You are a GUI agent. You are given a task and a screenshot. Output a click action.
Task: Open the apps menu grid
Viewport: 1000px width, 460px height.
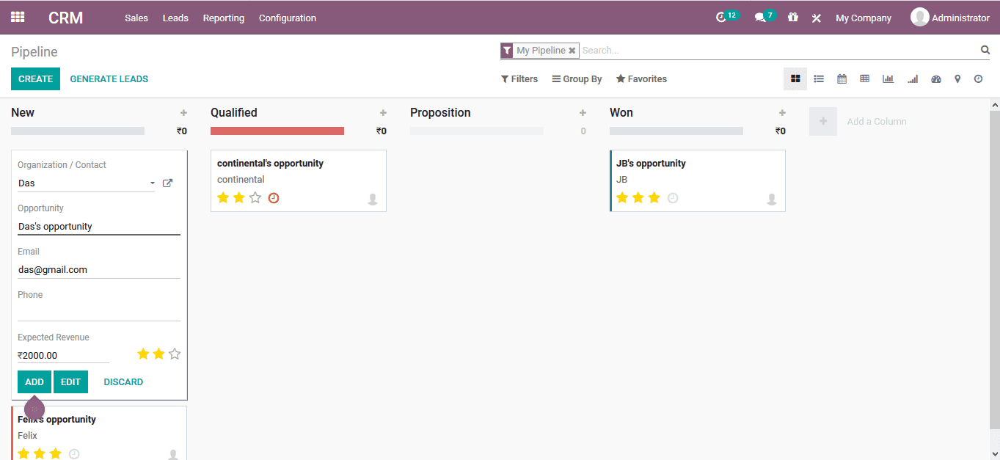[17, 17]
